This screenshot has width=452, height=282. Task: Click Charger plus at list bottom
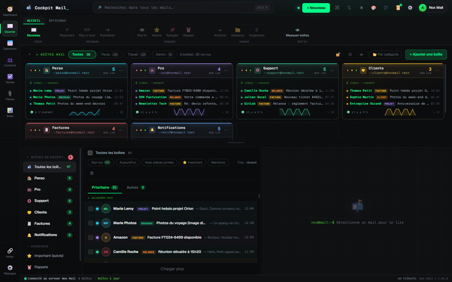coord(172,269)
